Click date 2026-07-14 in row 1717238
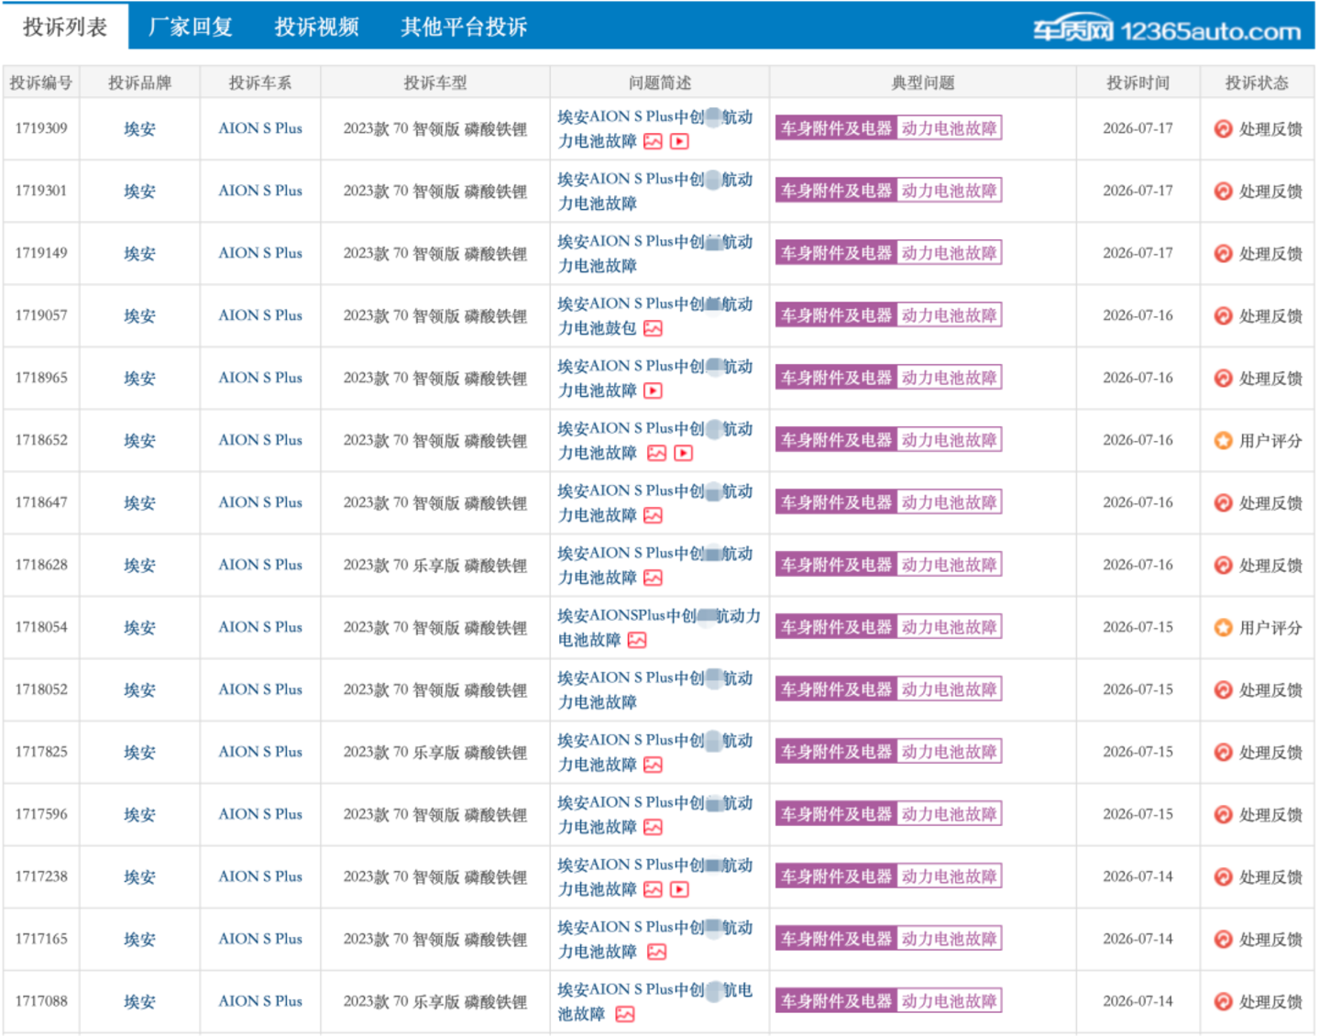Screen dimensions: 1319x1036 click(1138, 876)
